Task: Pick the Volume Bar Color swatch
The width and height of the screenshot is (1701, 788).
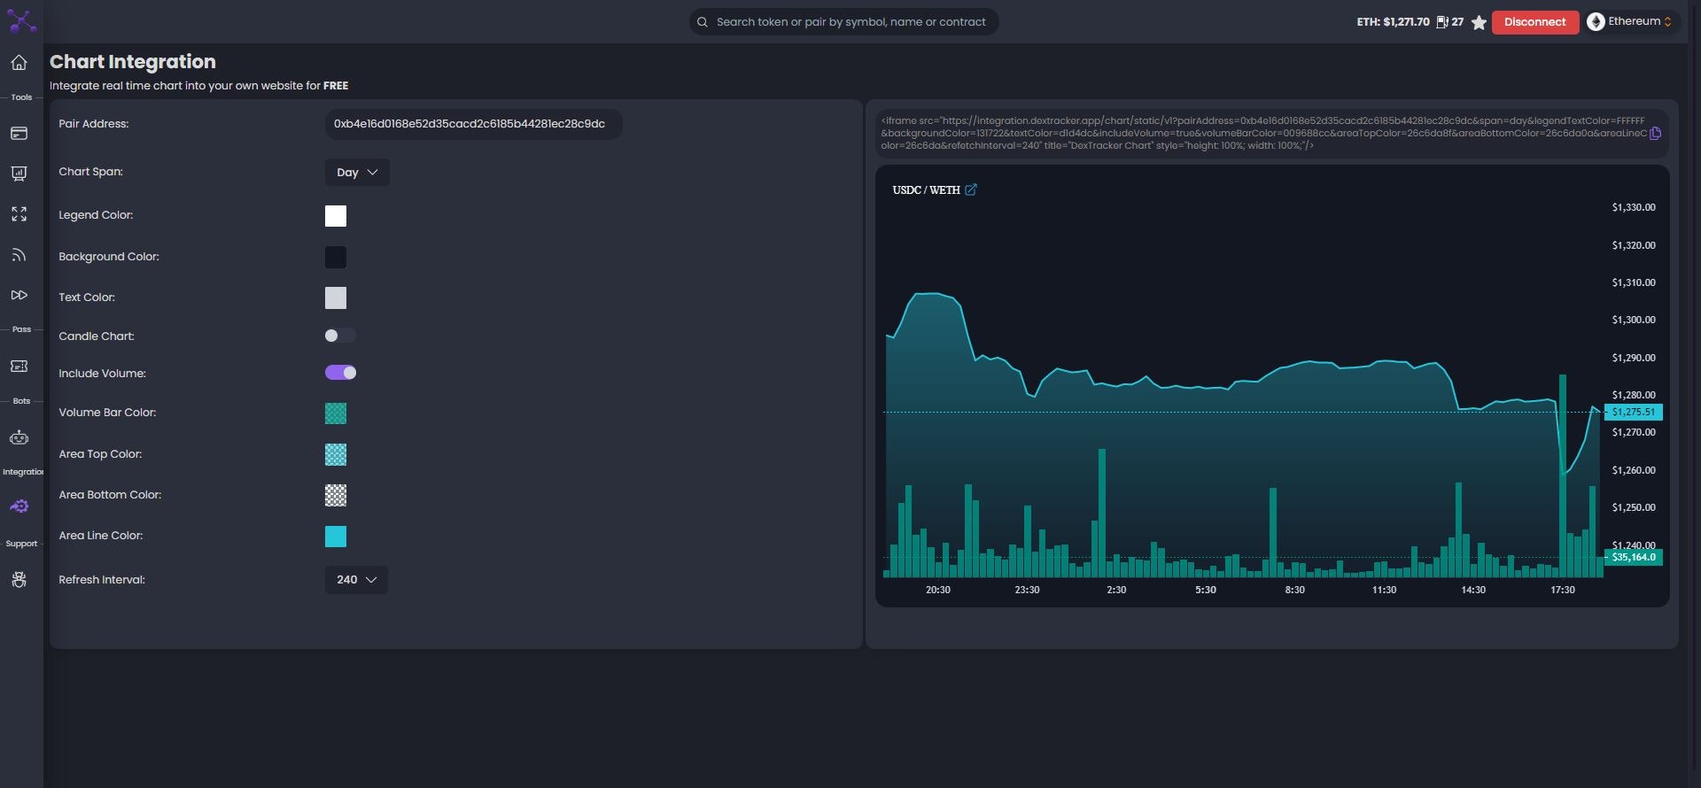Action: coord(336,413)
